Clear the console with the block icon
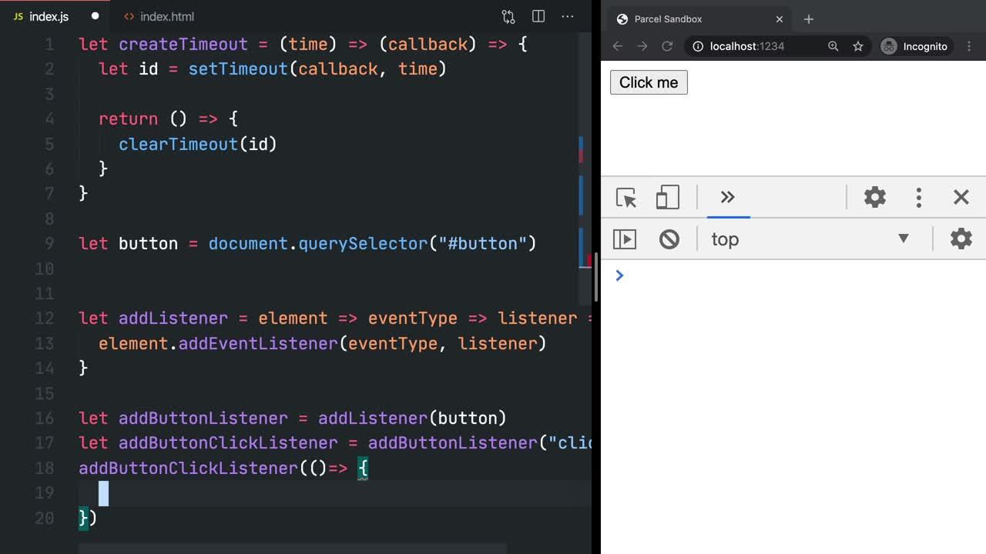The width and height of the screenshot is (986, 554). (x=669, y=239)
